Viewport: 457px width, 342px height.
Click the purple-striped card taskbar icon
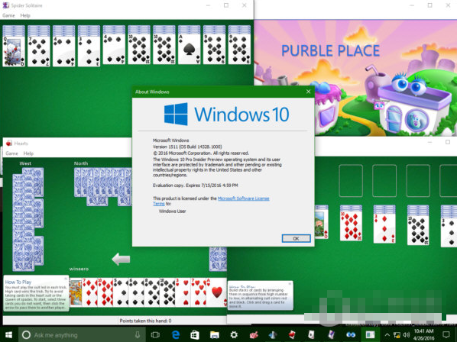click(x=331, y=334)
